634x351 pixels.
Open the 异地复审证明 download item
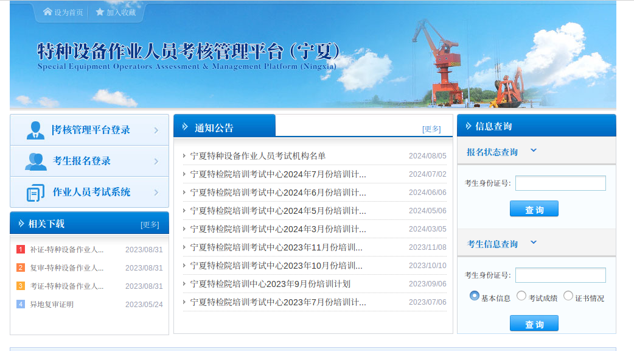(52, 305)
